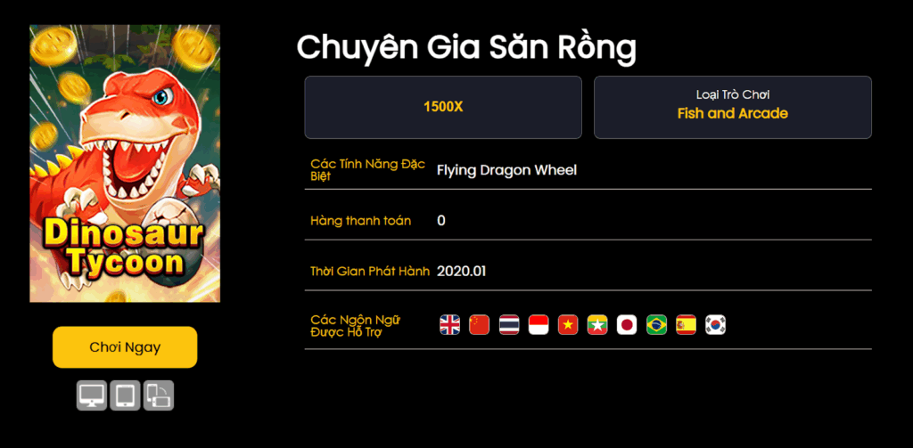Click the mobile phone rotation icon
This screenshot has height=448, width=913.
coord(159,395)
